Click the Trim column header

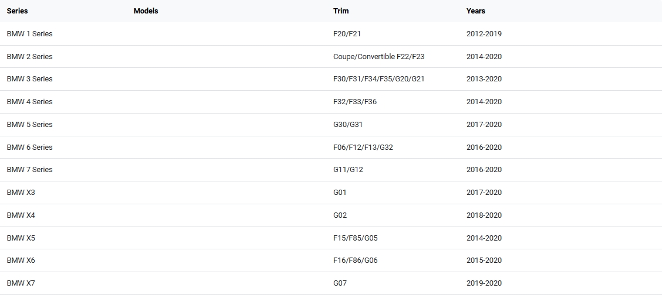click(341, 11)
